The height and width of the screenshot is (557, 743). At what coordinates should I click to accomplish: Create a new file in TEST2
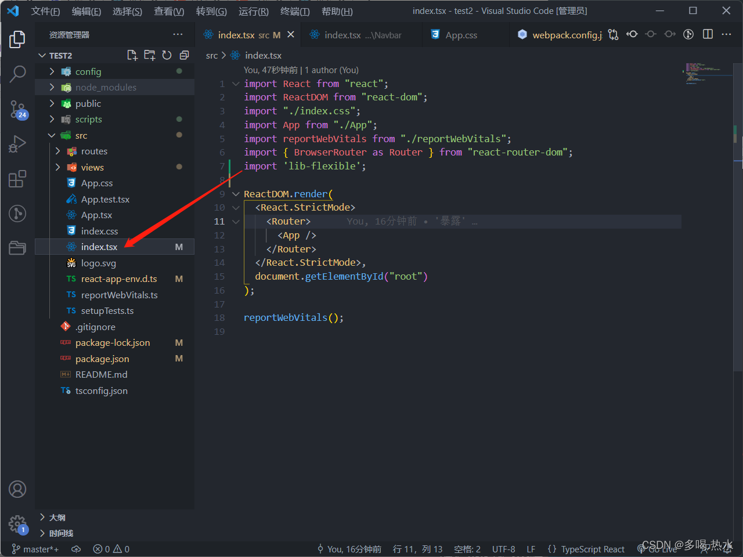132,55
